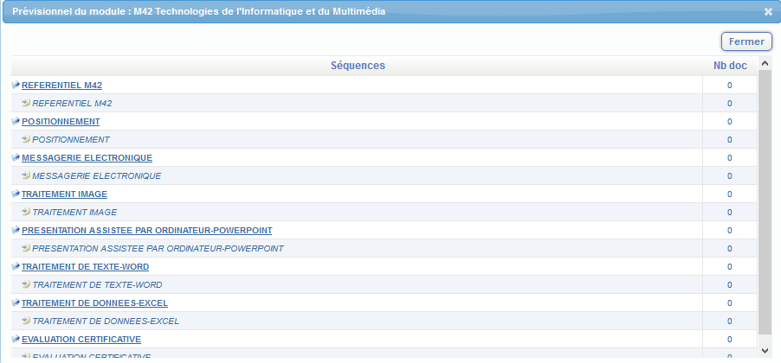The width and height of the screenshot is (781, 363).
Task: Click the sub-item icon next to italic TRAITEMENT DE TEXTE-WORD
Action: pos(26,285)
